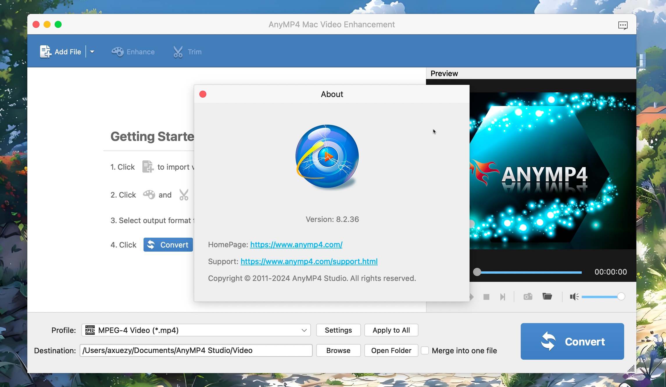
Task: Toggle Merge into one file checkbox
Action: click(x=425, y=350)
